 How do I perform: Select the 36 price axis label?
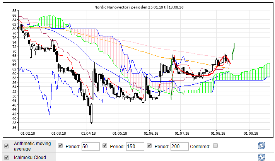[x=14, y=127]
